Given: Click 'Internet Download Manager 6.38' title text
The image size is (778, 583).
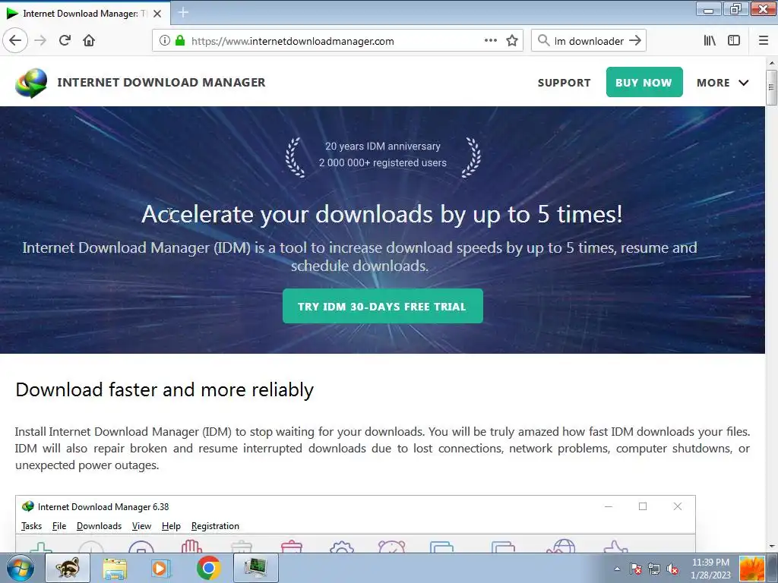Looking at the screenshot, I should click(103, 506).
